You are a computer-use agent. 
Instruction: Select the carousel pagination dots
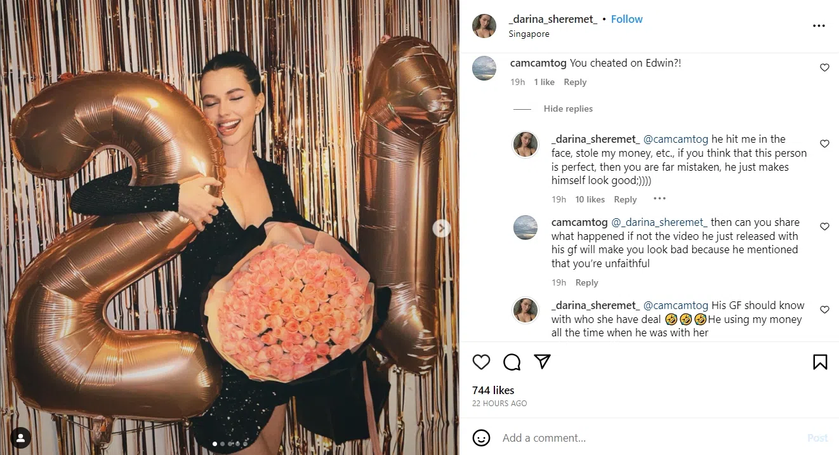coord(229,444)
